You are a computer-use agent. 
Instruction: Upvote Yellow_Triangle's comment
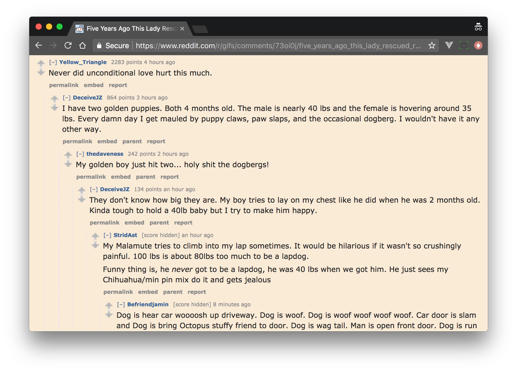(x=41, y=63)
